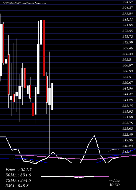Viewport: 136px width, 190px height.
Task: Select the 372.59 price axis label
Action: (128, 42)
